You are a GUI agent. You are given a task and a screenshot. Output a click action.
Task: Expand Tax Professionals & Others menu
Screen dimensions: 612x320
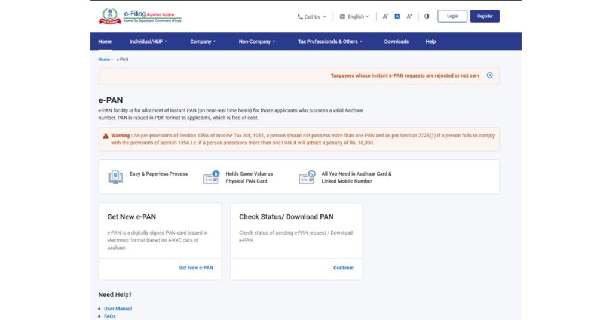[x=330, y=41]
